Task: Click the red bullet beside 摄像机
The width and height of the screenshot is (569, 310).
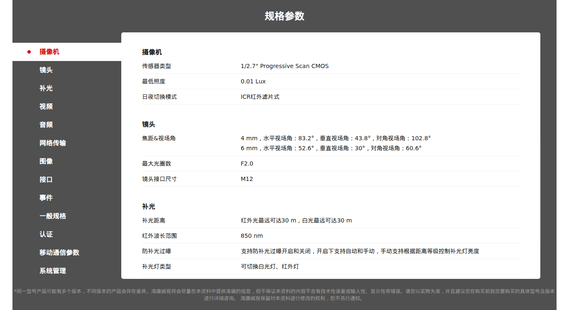Action: pos(29,52)
